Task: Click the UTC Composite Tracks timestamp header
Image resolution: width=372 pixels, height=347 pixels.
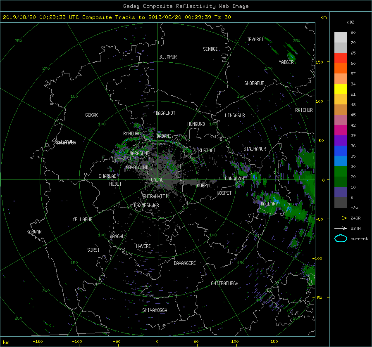Action: (117, 17)
